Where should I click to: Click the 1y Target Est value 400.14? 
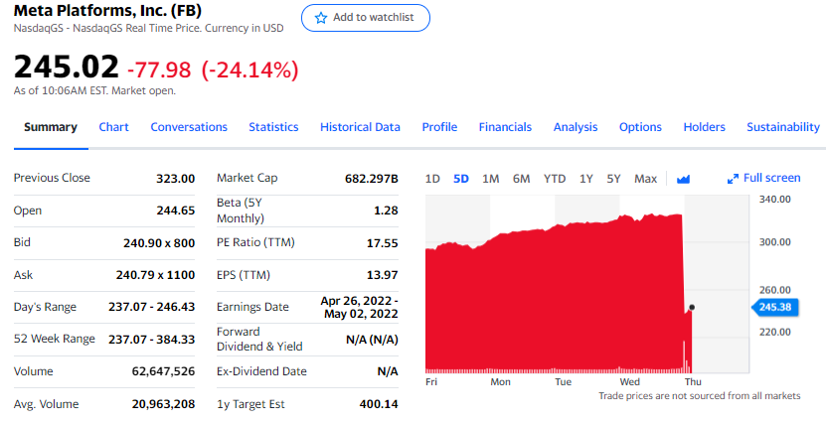click(x=379, y=404)
